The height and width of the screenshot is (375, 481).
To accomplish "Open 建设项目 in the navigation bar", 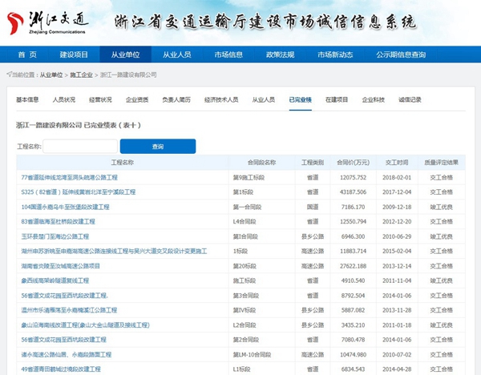I will click(x=74, y=54).
